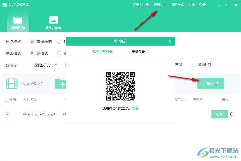Enable the 兼容性强 checkbox
The width and height of the screenshot is (241, 161).
pos(194,65)
